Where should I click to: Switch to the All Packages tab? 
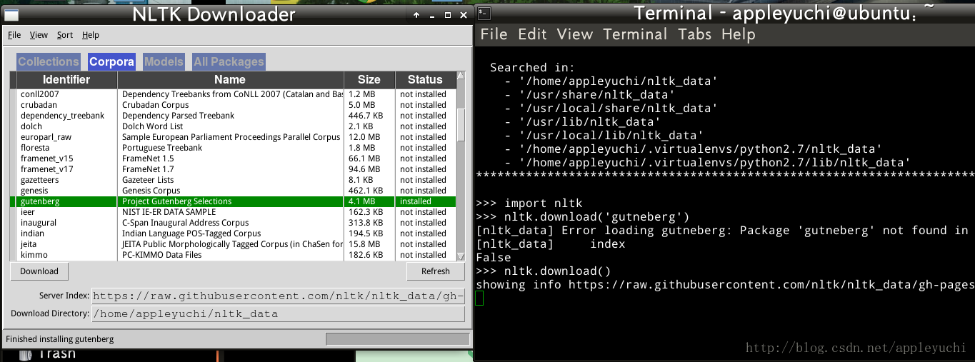[229, 62]
